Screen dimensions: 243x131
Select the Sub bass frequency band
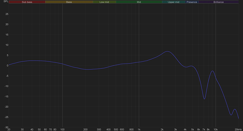pos(27,2)
